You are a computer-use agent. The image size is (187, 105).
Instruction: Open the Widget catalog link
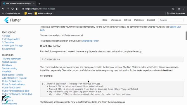[9, 62]
